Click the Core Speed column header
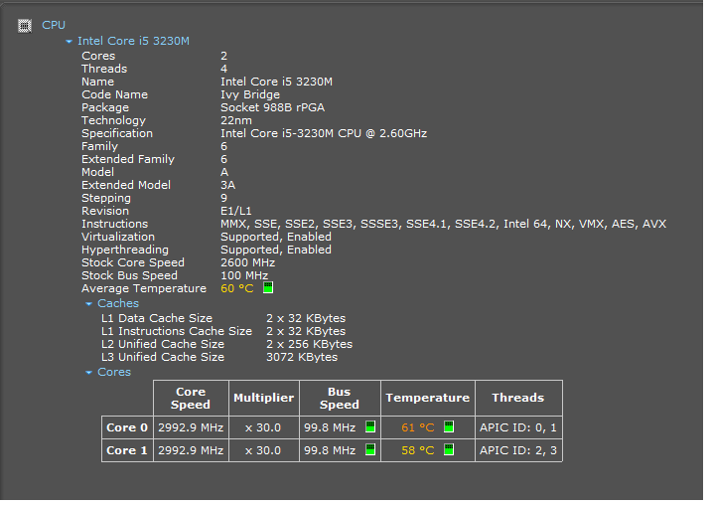 point(191,399)
